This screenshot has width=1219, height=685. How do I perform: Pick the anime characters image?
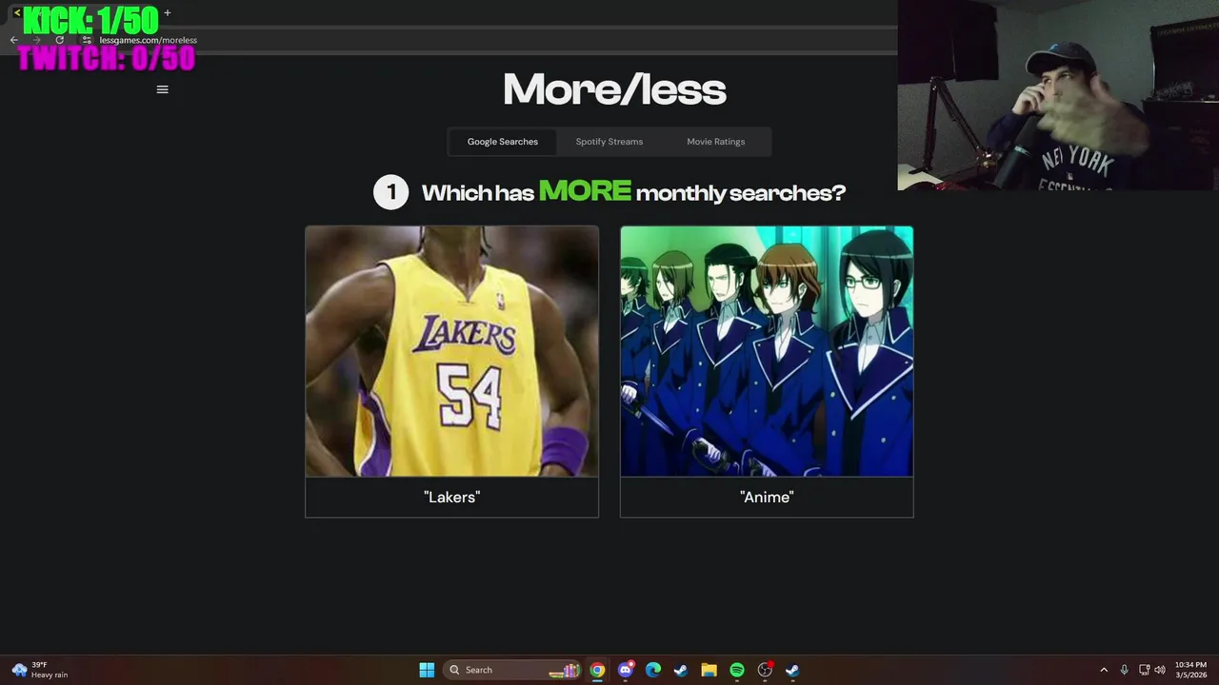click(x=767, y=351)
